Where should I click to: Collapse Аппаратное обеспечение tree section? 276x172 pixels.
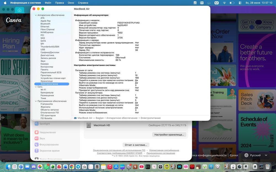click(36, 15)
